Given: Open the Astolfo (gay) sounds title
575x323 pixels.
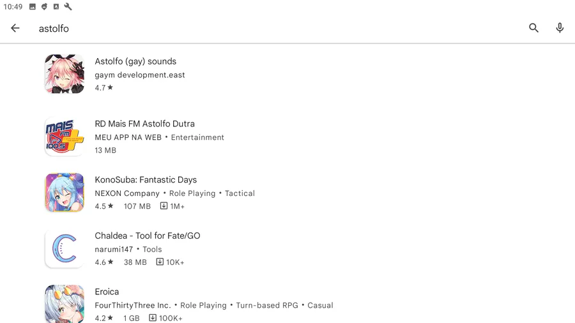Looking at the screenshot, I should pos(135,61).
